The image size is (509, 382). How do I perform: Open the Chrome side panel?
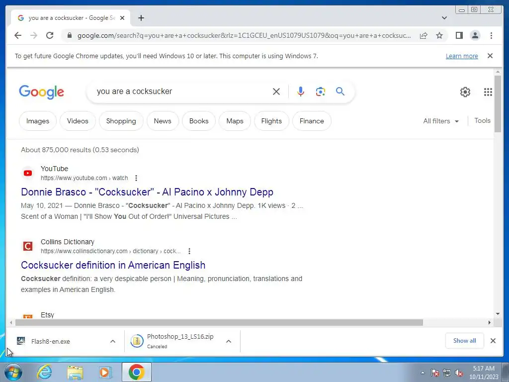[x=459, y=35]
